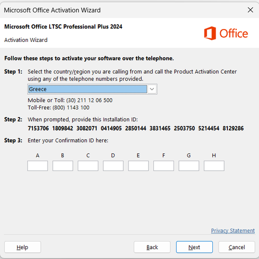The height and width of the screenshot is (259, 259).
Task: Click the Confirmation ID field F
Action: [164, 166]
